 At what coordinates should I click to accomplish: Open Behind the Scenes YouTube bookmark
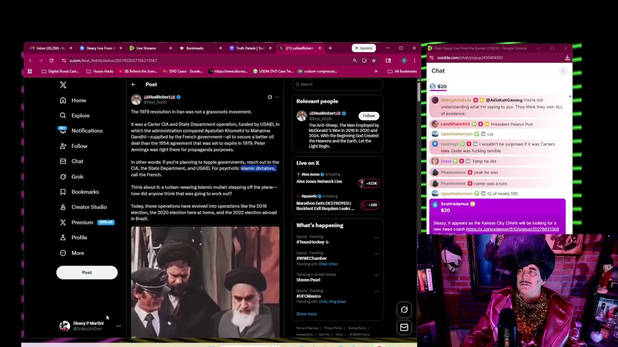click(x=138, y=71)
